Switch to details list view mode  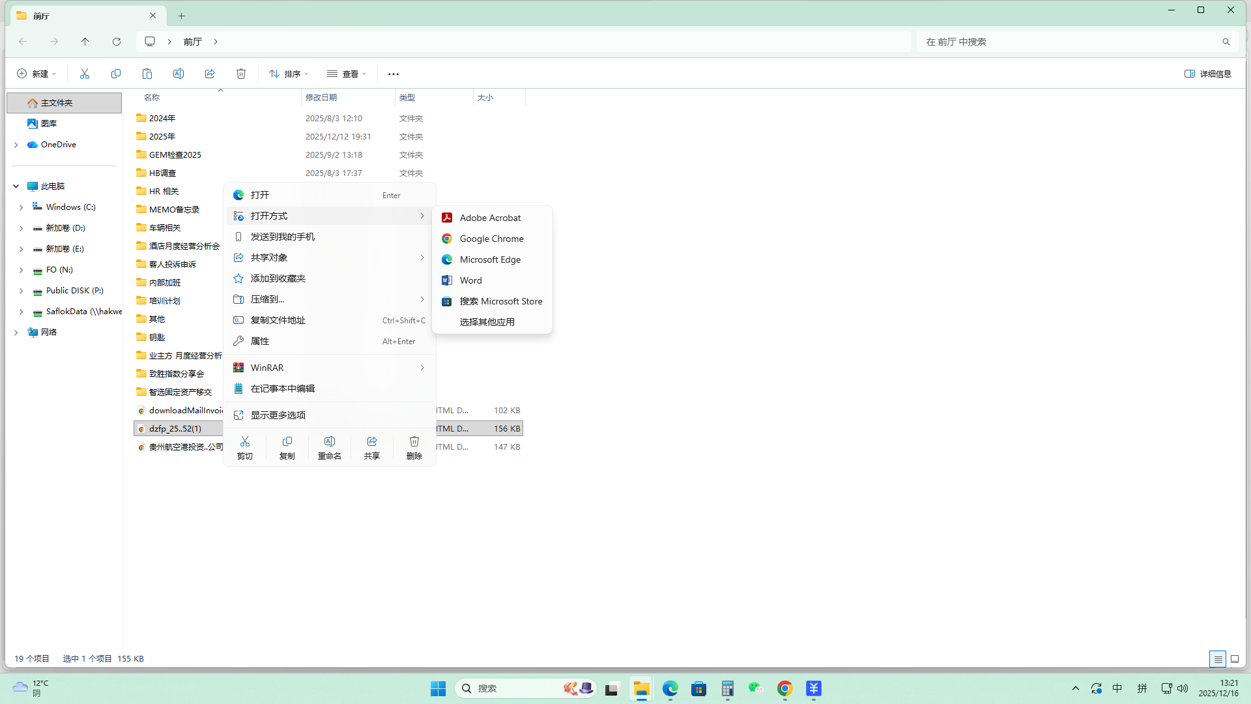[x=1217, y=659]
